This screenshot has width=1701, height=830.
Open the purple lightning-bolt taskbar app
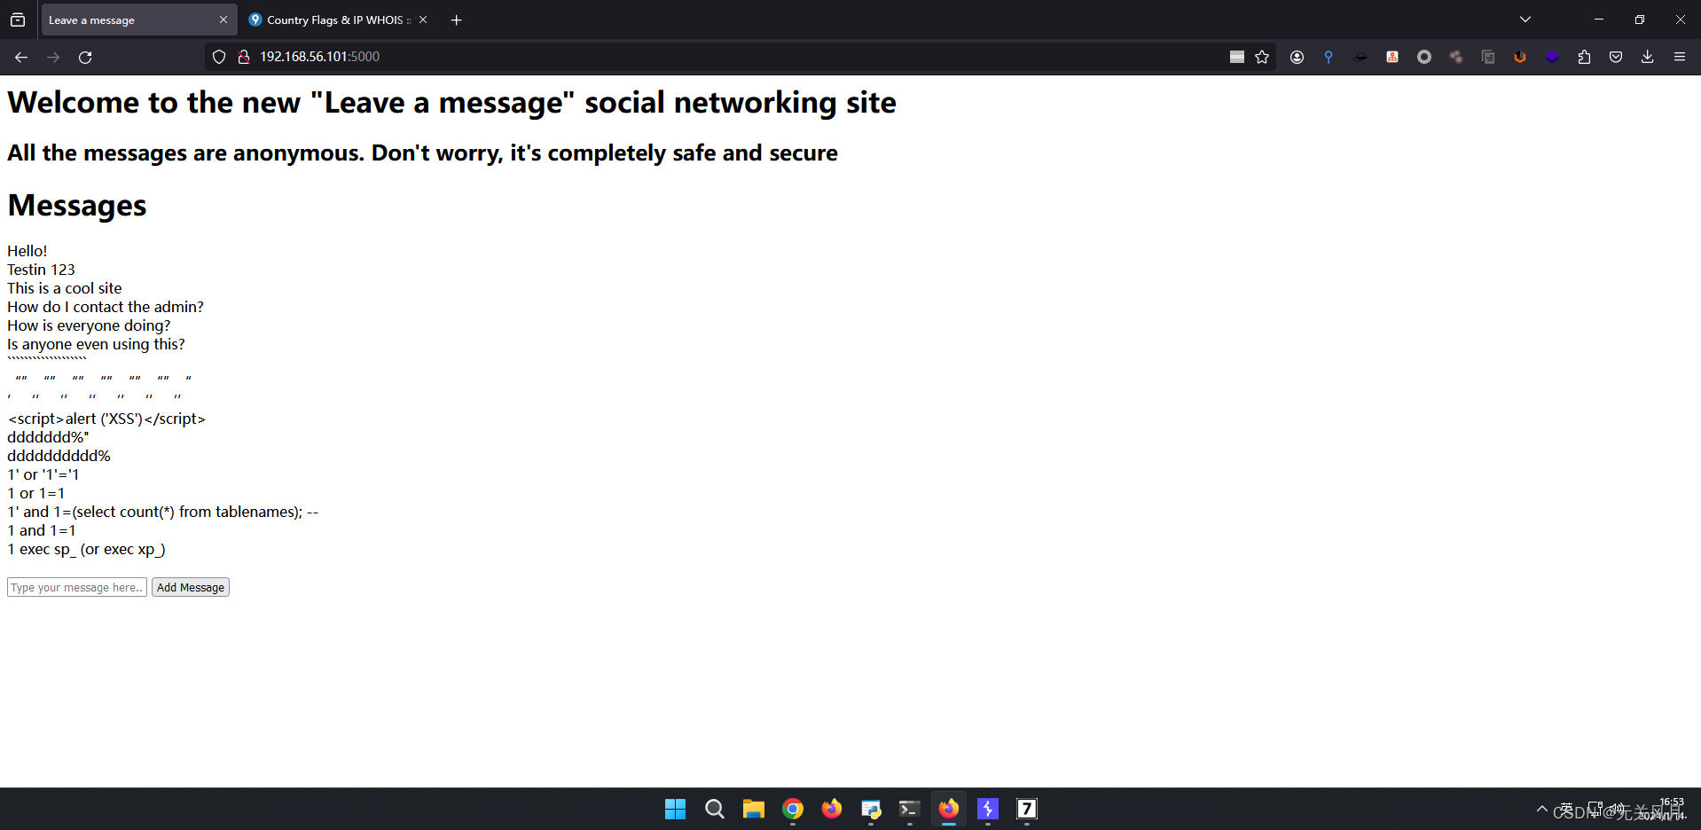pos(987,809)
